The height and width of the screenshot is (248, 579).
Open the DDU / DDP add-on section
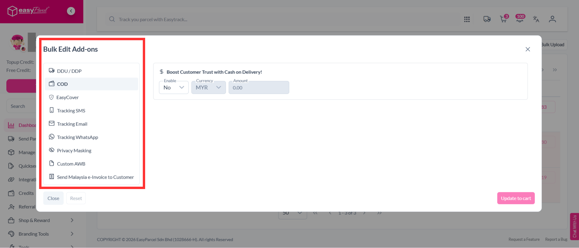[x=92, y=71]
